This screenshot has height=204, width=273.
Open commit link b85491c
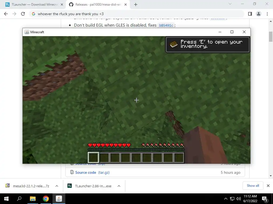pos(166,25)
